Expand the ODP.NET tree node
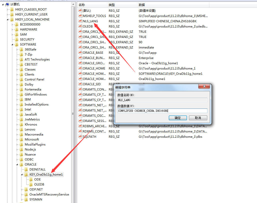This screenshot has width=257, height=203. point(21,189)
